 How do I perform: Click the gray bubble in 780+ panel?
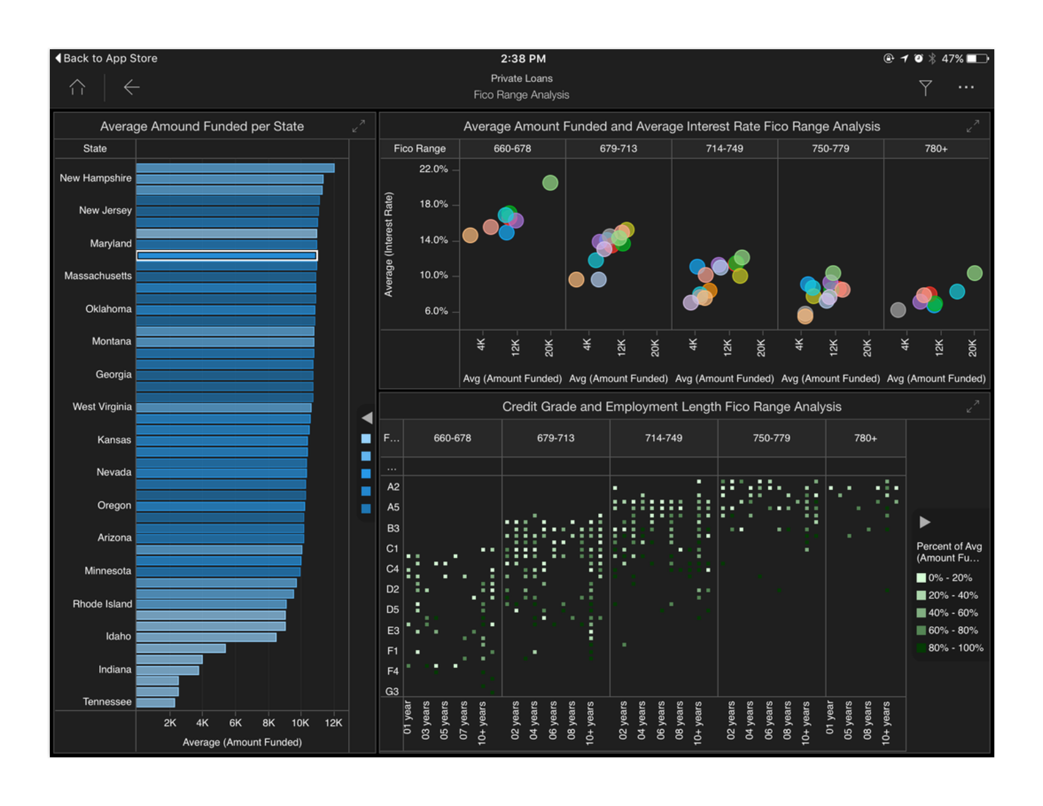898,310
